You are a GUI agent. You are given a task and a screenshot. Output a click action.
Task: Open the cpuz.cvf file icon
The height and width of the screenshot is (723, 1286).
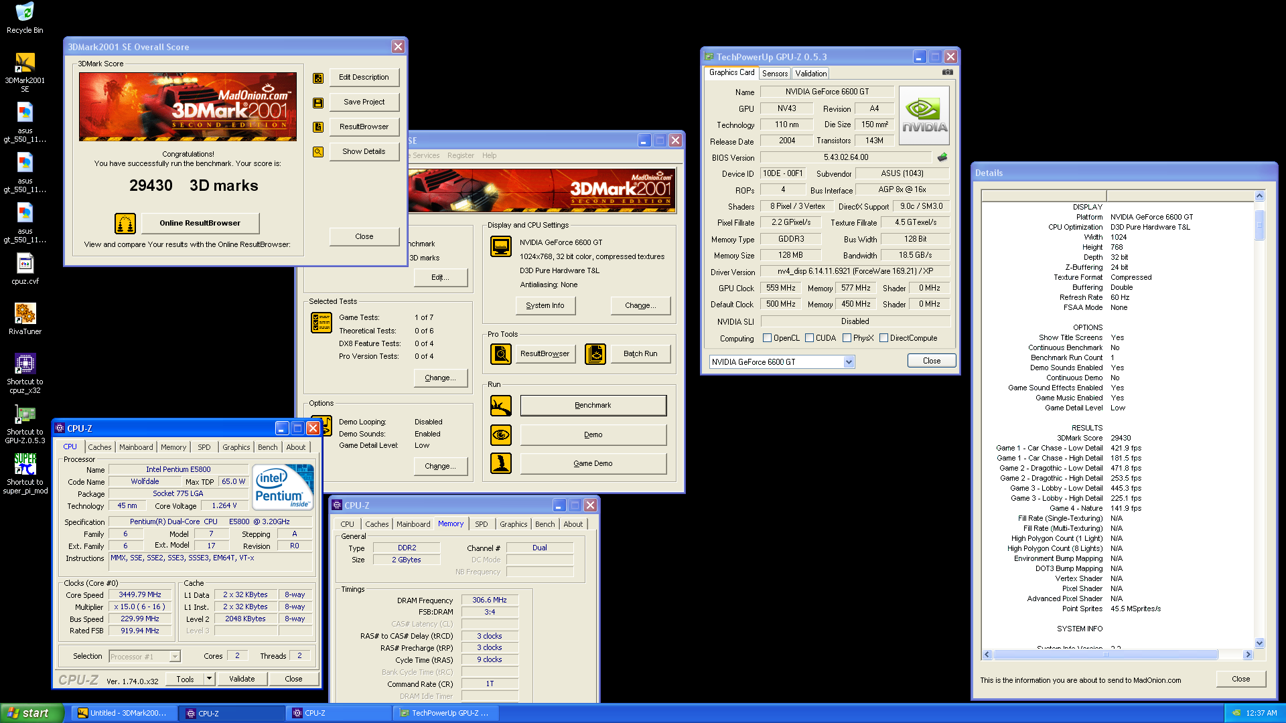click(x=25, y=263)
